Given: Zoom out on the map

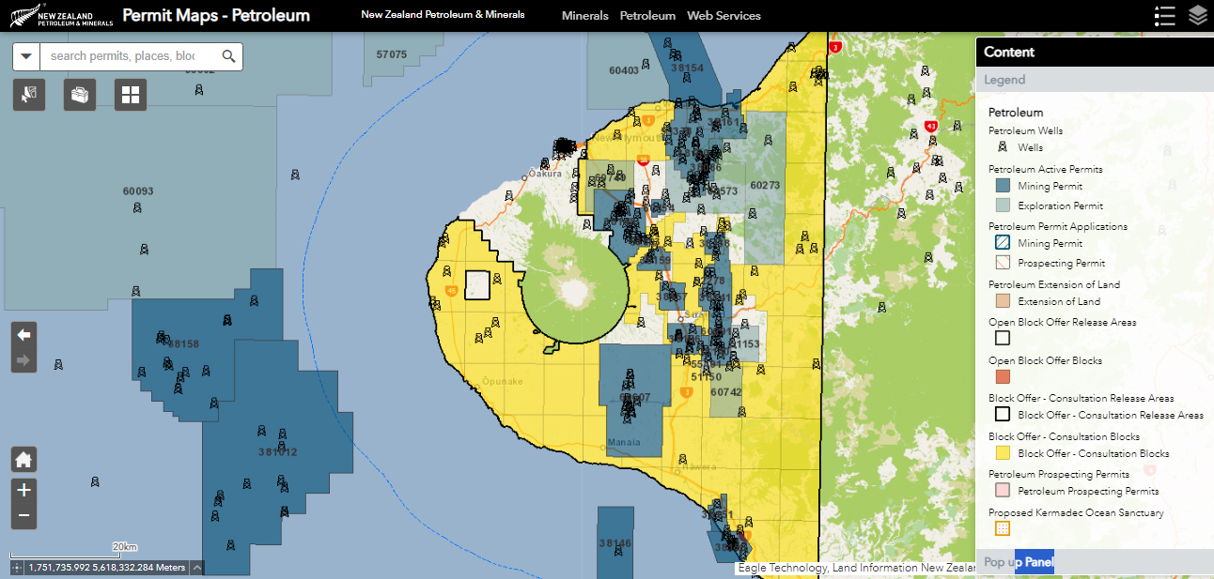Looking at the screenshot, I should (x=24, y=515).
